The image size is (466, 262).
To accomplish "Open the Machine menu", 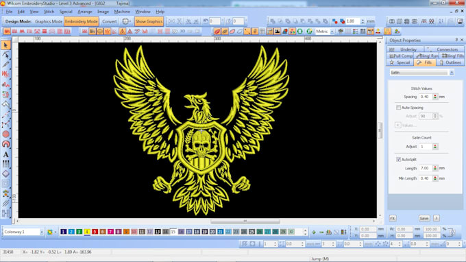I will [122, 12].
